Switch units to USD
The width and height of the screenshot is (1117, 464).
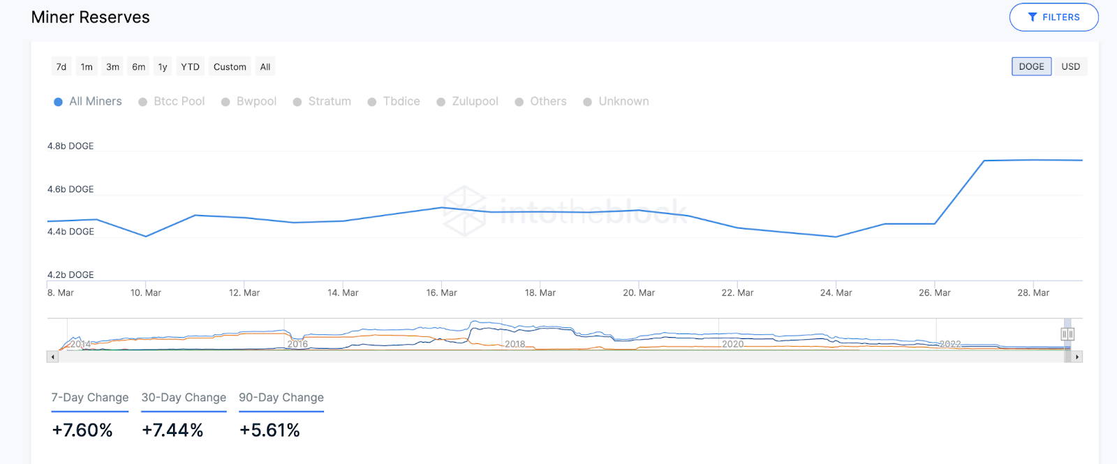click(x=1070, y=67)
